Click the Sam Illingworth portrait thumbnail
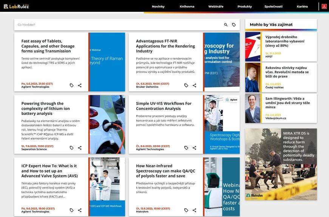 [253, 108]
